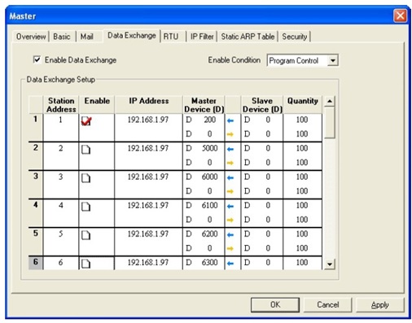Viewport: 412px width, 323px height.
Task: Click master device value 6300
Action: [x=210, y=263]
